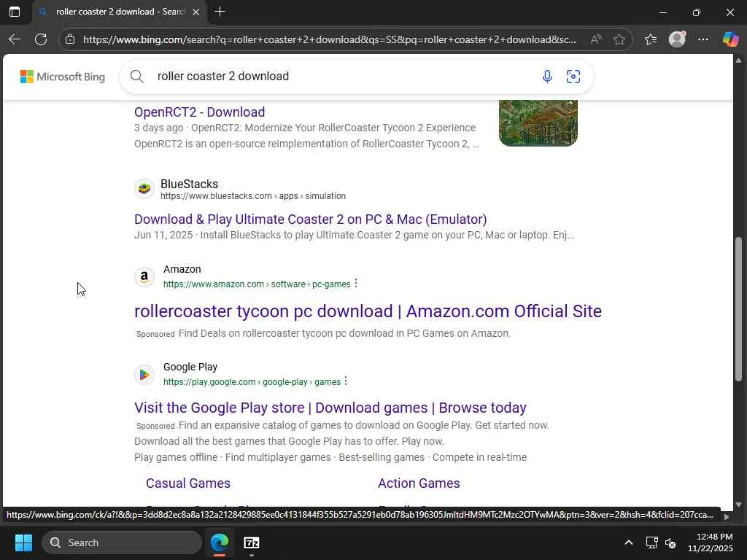Click the Google Play favicon icon
Viewport: 747px width, 560px height.
click(x=144, y=375)
